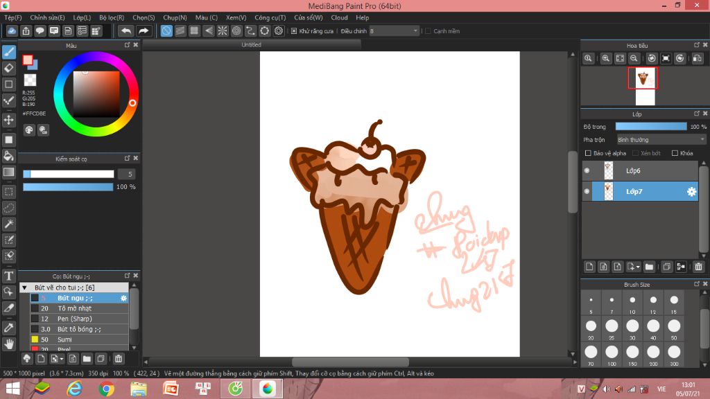The image size is (710, 399).
Task: Adjust the brush size slider in Kiểm soát cọ
Action: (x=69, y=174)
